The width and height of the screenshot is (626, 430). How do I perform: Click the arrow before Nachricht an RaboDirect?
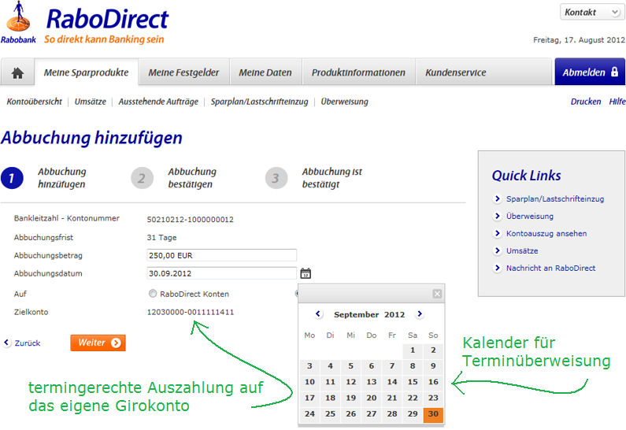pos(498,268)
